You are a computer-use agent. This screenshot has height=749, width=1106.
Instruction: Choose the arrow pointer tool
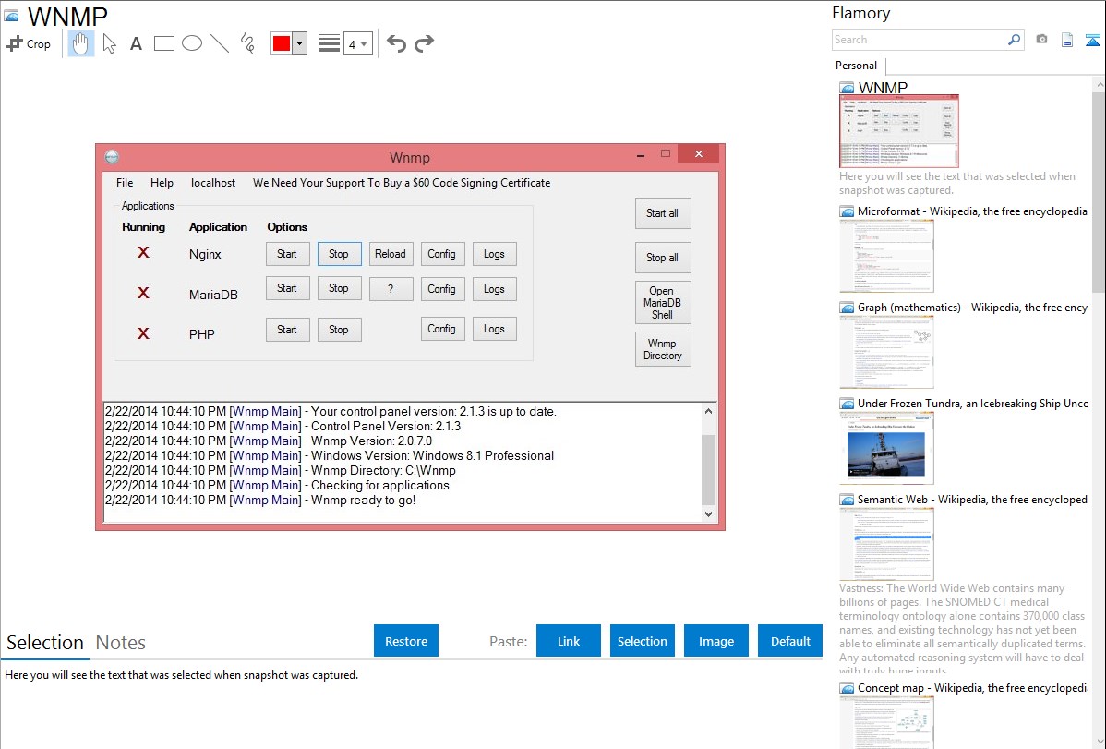[109, 43]
